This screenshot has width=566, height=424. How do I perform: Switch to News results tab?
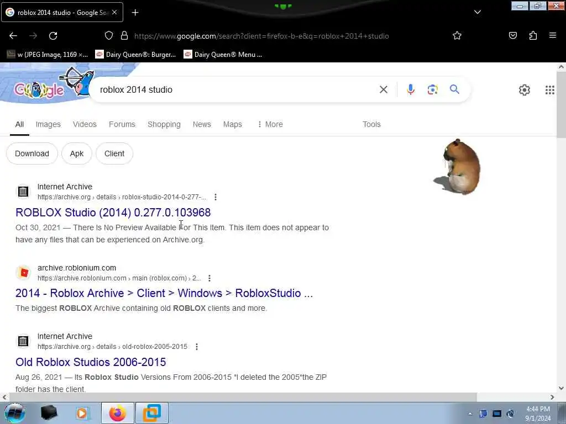tap(202, 124)
